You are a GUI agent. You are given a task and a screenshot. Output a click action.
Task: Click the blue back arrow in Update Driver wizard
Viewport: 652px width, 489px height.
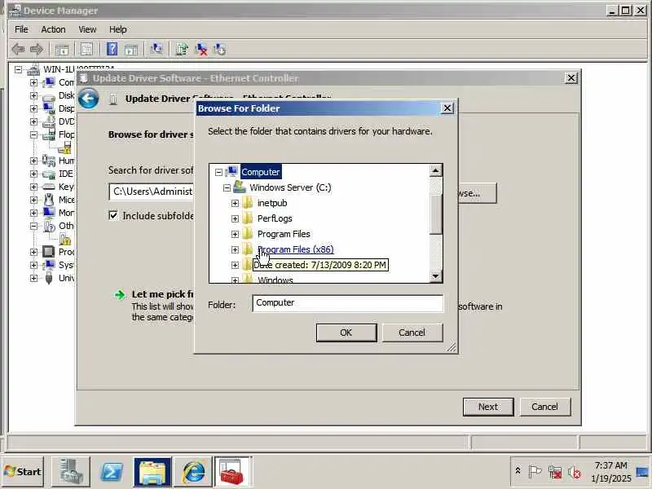pos(89,99)
